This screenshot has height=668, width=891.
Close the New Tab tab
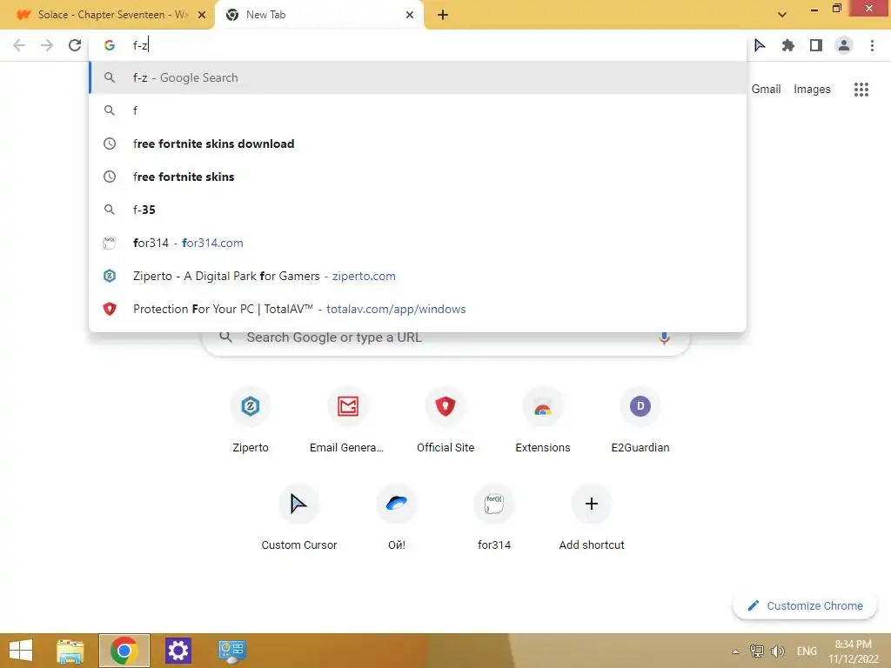tap(410, 15)
